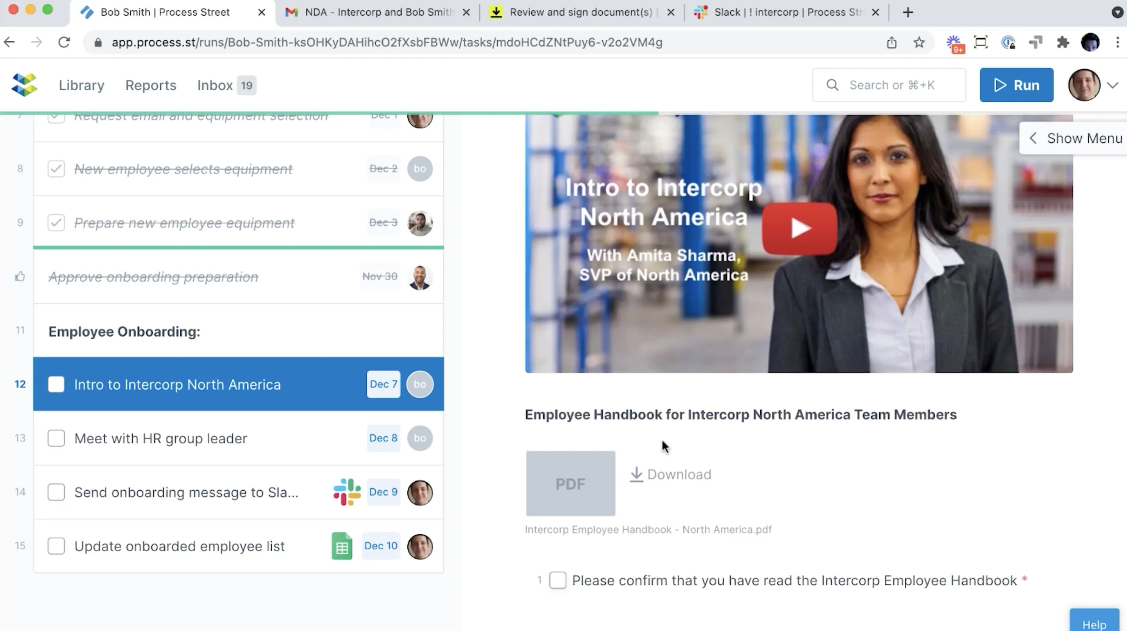Confirm you have read the Employee Handbook
The width and height of the screenshot is (1127, 631).
click(x=557, y=580)
